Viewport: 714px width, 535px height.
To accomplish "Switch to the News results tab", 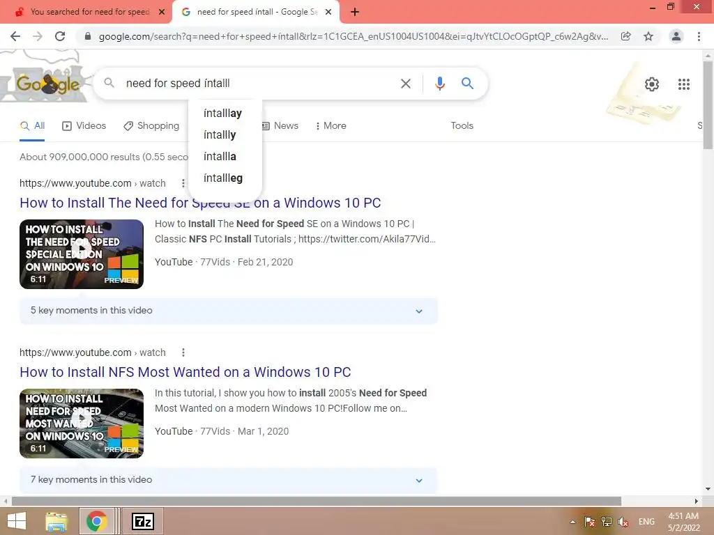I will click(280, 126).
